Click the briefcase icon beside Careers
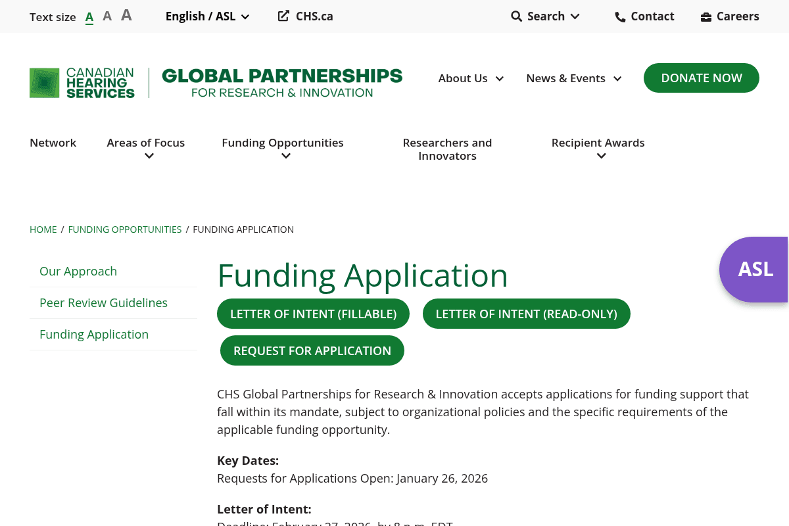The height and width of the screenshot is (526, 789). 705,16
